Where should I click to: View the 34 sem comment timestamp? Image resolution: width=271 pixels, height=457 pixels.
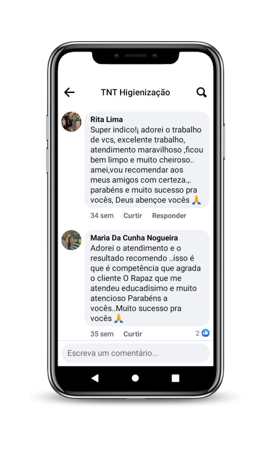102,216
